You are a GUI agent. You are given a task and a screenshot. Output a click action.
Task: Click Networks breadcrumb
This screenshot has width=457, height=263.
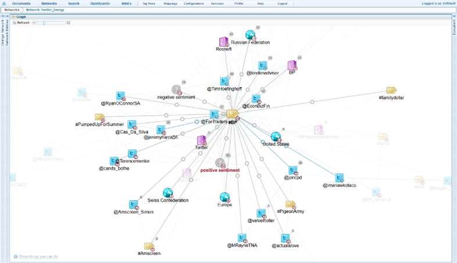pos(12,10)
